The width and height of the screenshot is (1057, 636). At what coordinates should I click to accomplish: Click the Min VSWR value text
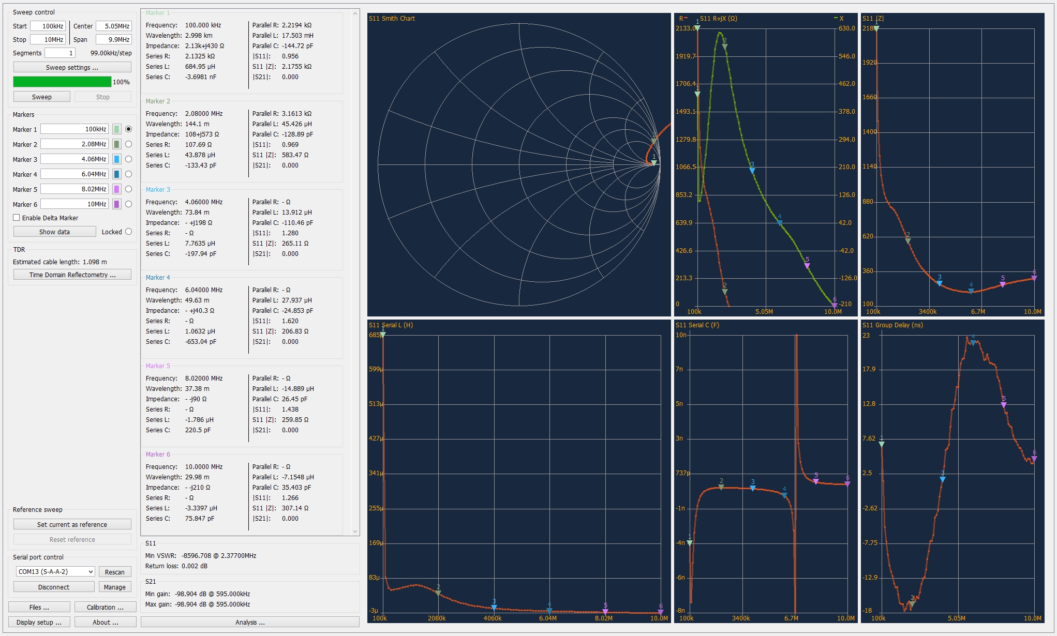tap(218, 555)
